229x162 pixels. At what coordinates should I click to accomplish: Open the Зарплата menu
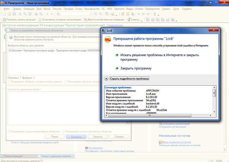pos(119,9)
